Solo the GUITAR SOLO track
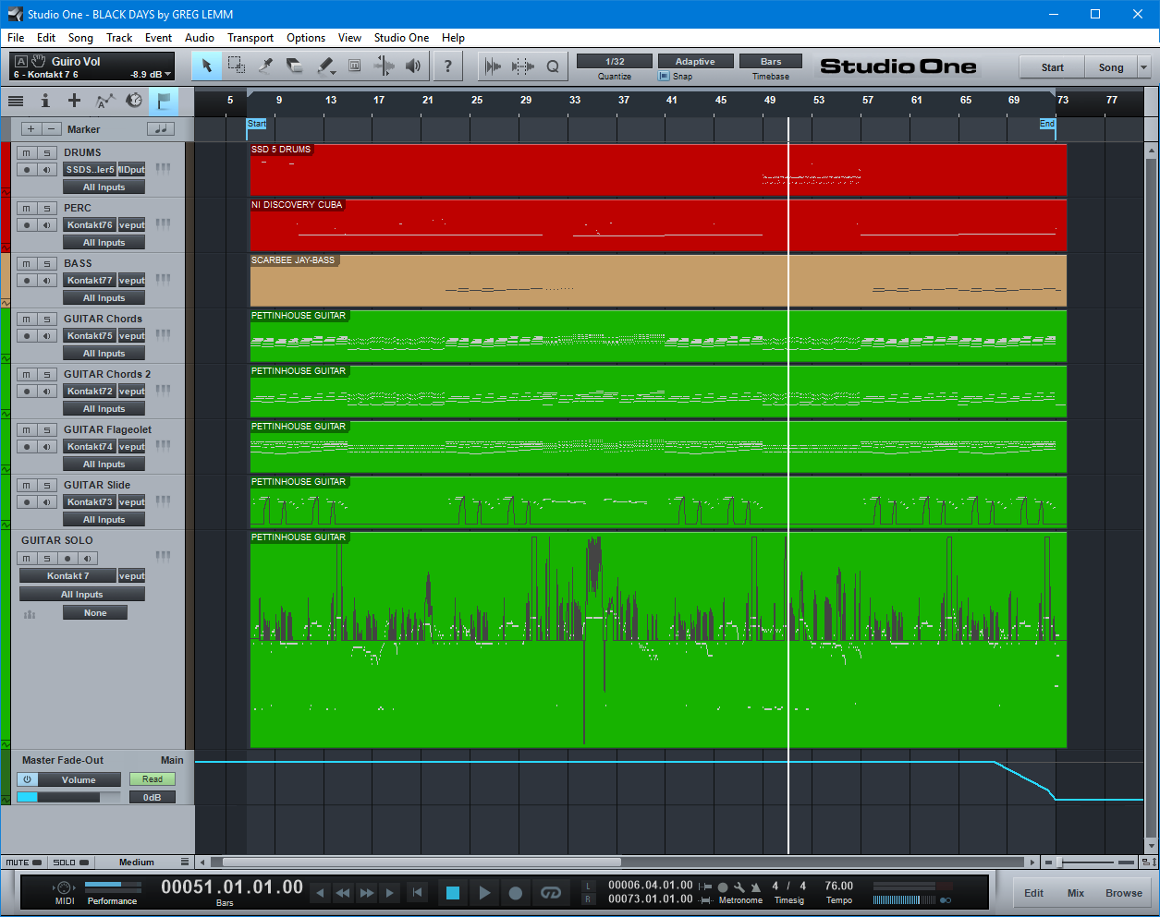The width and height of the screenshot is (1160, 917). [x=47, y=559]
